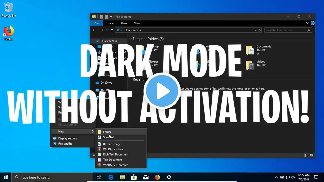Image resolution: width=324 pixels, height=182 pixels.
Task: Open Task View from the taskbar
Action: tap(99, 177)
